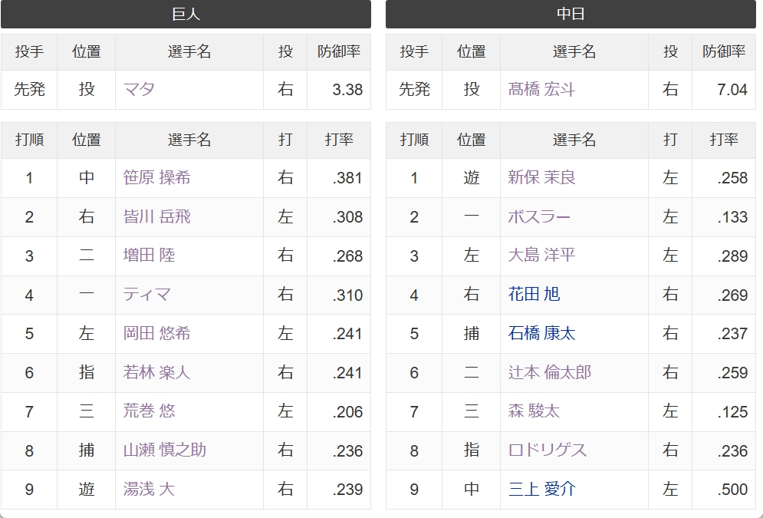
Task: Open 岡田 悠希 player link
Action: (156, 334)
